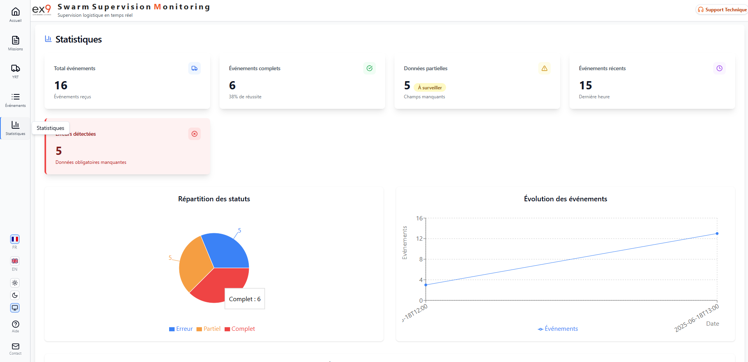748x362 pixels.
Task: Click the Événements line chart legend
Action: [558, 329]
